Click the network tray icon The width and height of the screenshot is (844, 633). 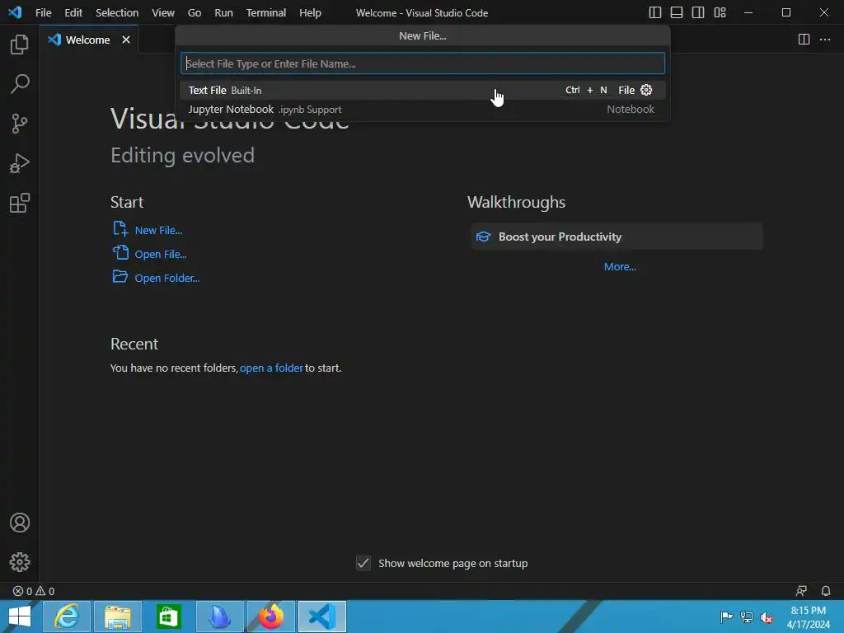[x=746, y=617]
